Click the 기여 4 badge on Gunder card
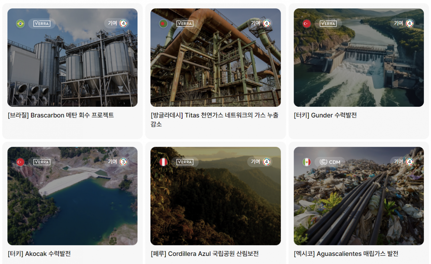 coord(403,23)
